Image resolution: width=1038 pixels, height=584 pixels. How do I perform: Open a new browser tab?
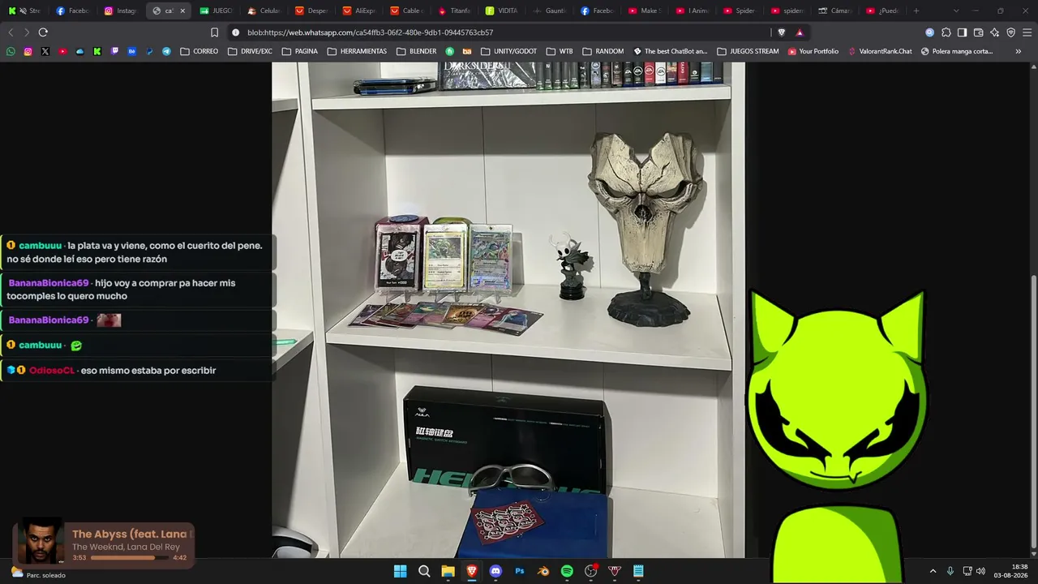click(x=916, y=11)
